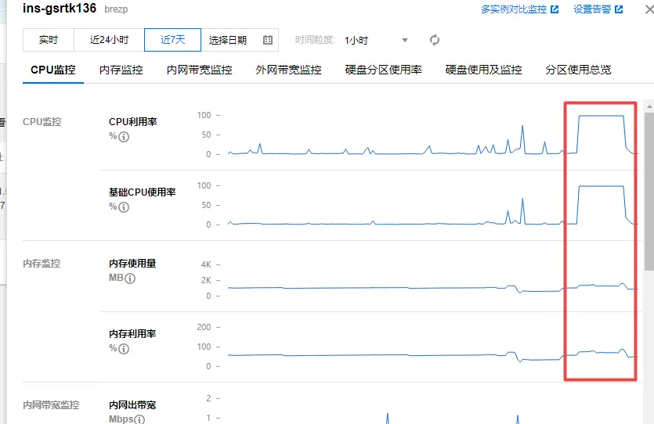Select the 近24小时 time range

pos(110,40)
